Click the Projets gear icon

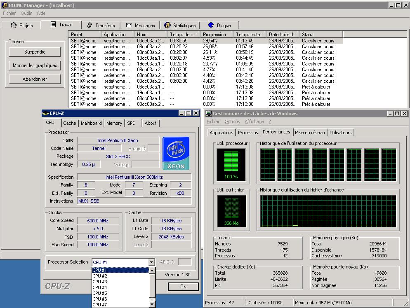[x=13, y=25]
